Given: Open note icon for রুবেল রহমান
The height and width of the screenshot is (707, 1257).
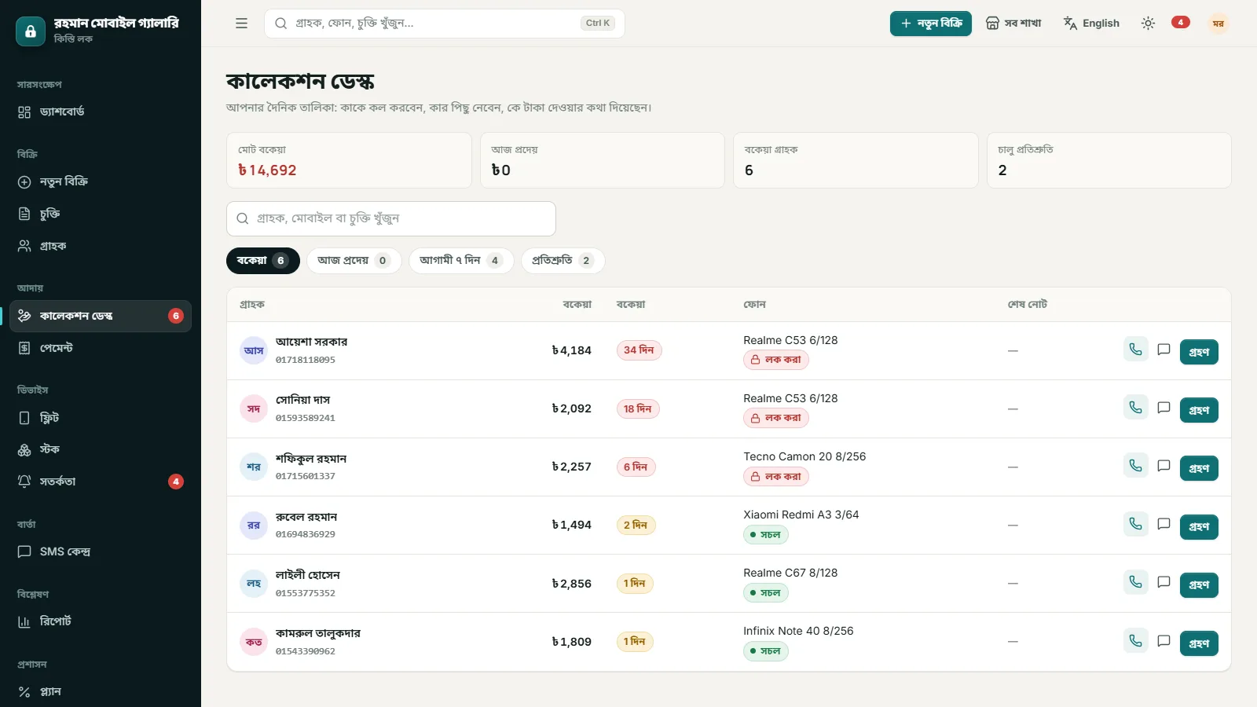Looking at the screenshot, I should click(x=1164, y=524).
